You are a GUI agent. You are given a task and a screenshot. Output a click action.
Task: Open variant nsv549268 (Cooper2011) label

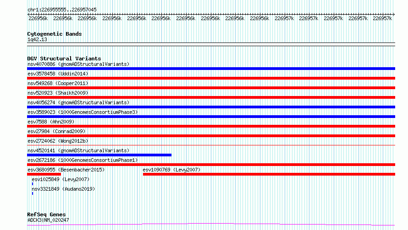pos(58,83)
